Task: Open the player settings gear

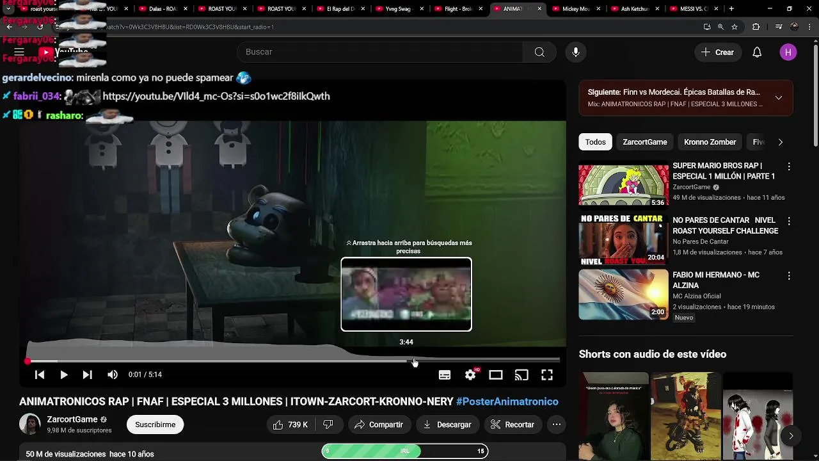Action: 470,375
